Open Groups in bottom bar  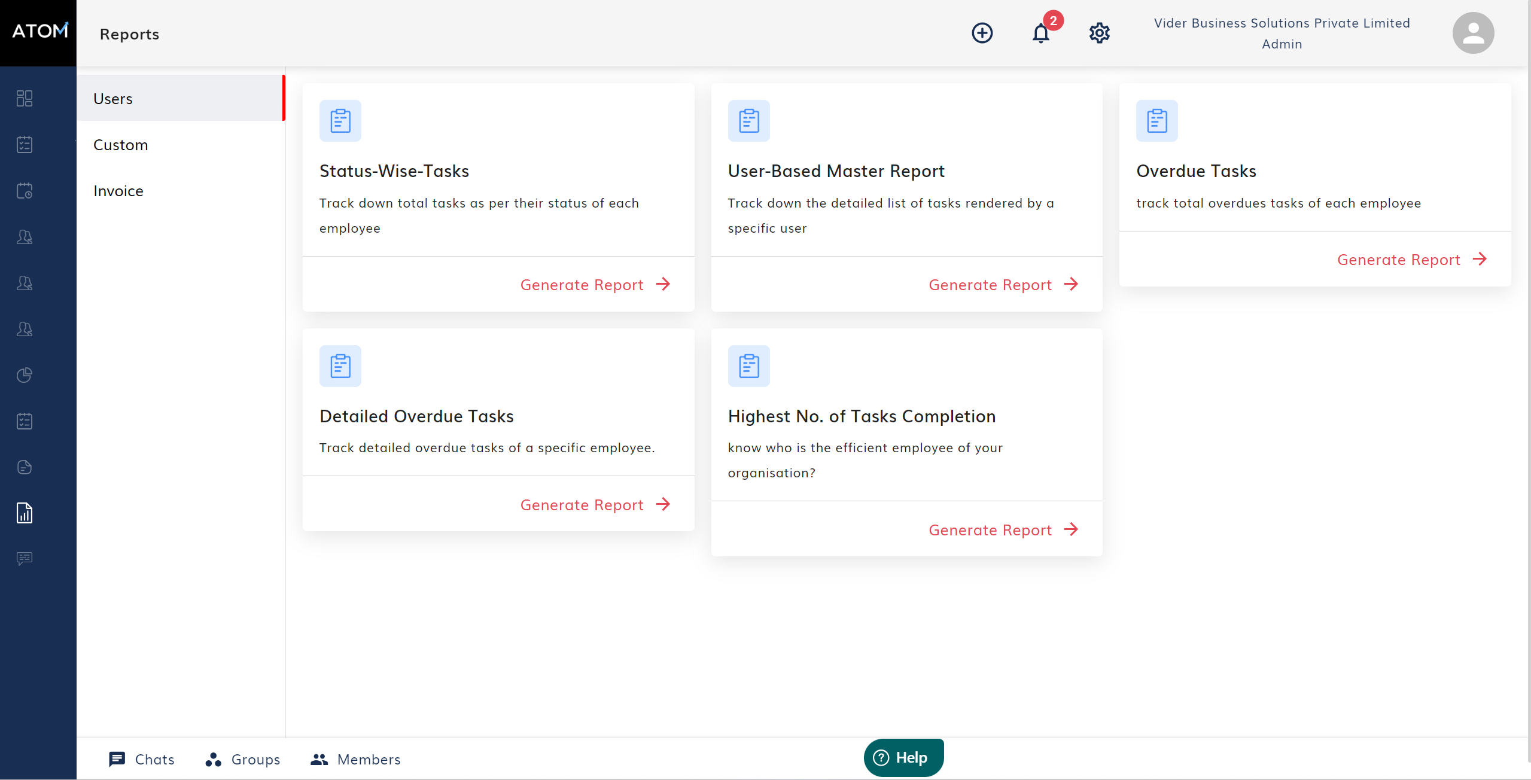tap(243, 759)
